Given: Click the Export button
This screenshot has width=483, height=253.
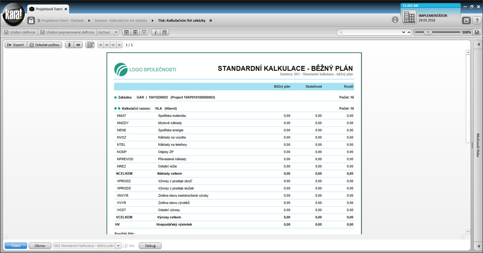Looking at the screenshot, I should (16, 45).
